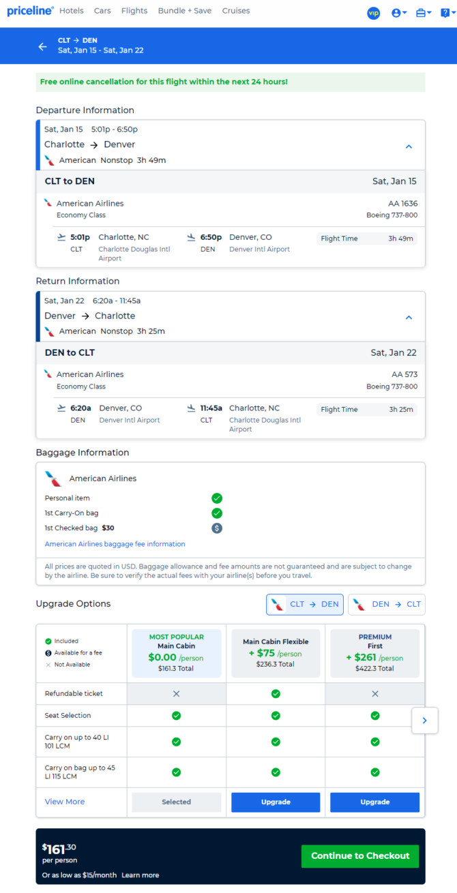
Task: Click American Airlines logo in Baggage Information
Action: click(x=53, y=479)
